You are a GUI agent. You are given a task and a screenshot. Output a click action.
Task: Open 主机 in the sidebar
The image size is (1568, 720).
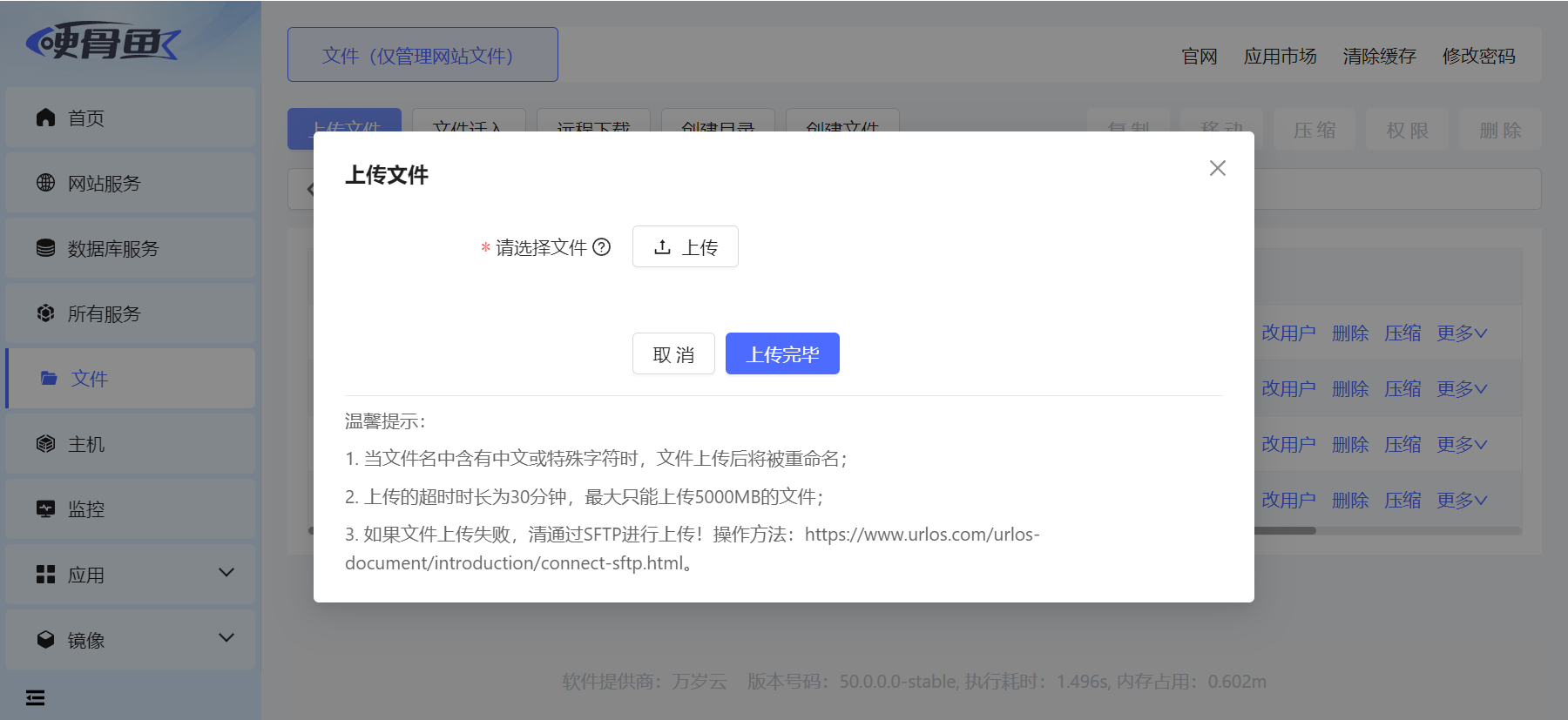pyautogui.click(x=131, y=444)
